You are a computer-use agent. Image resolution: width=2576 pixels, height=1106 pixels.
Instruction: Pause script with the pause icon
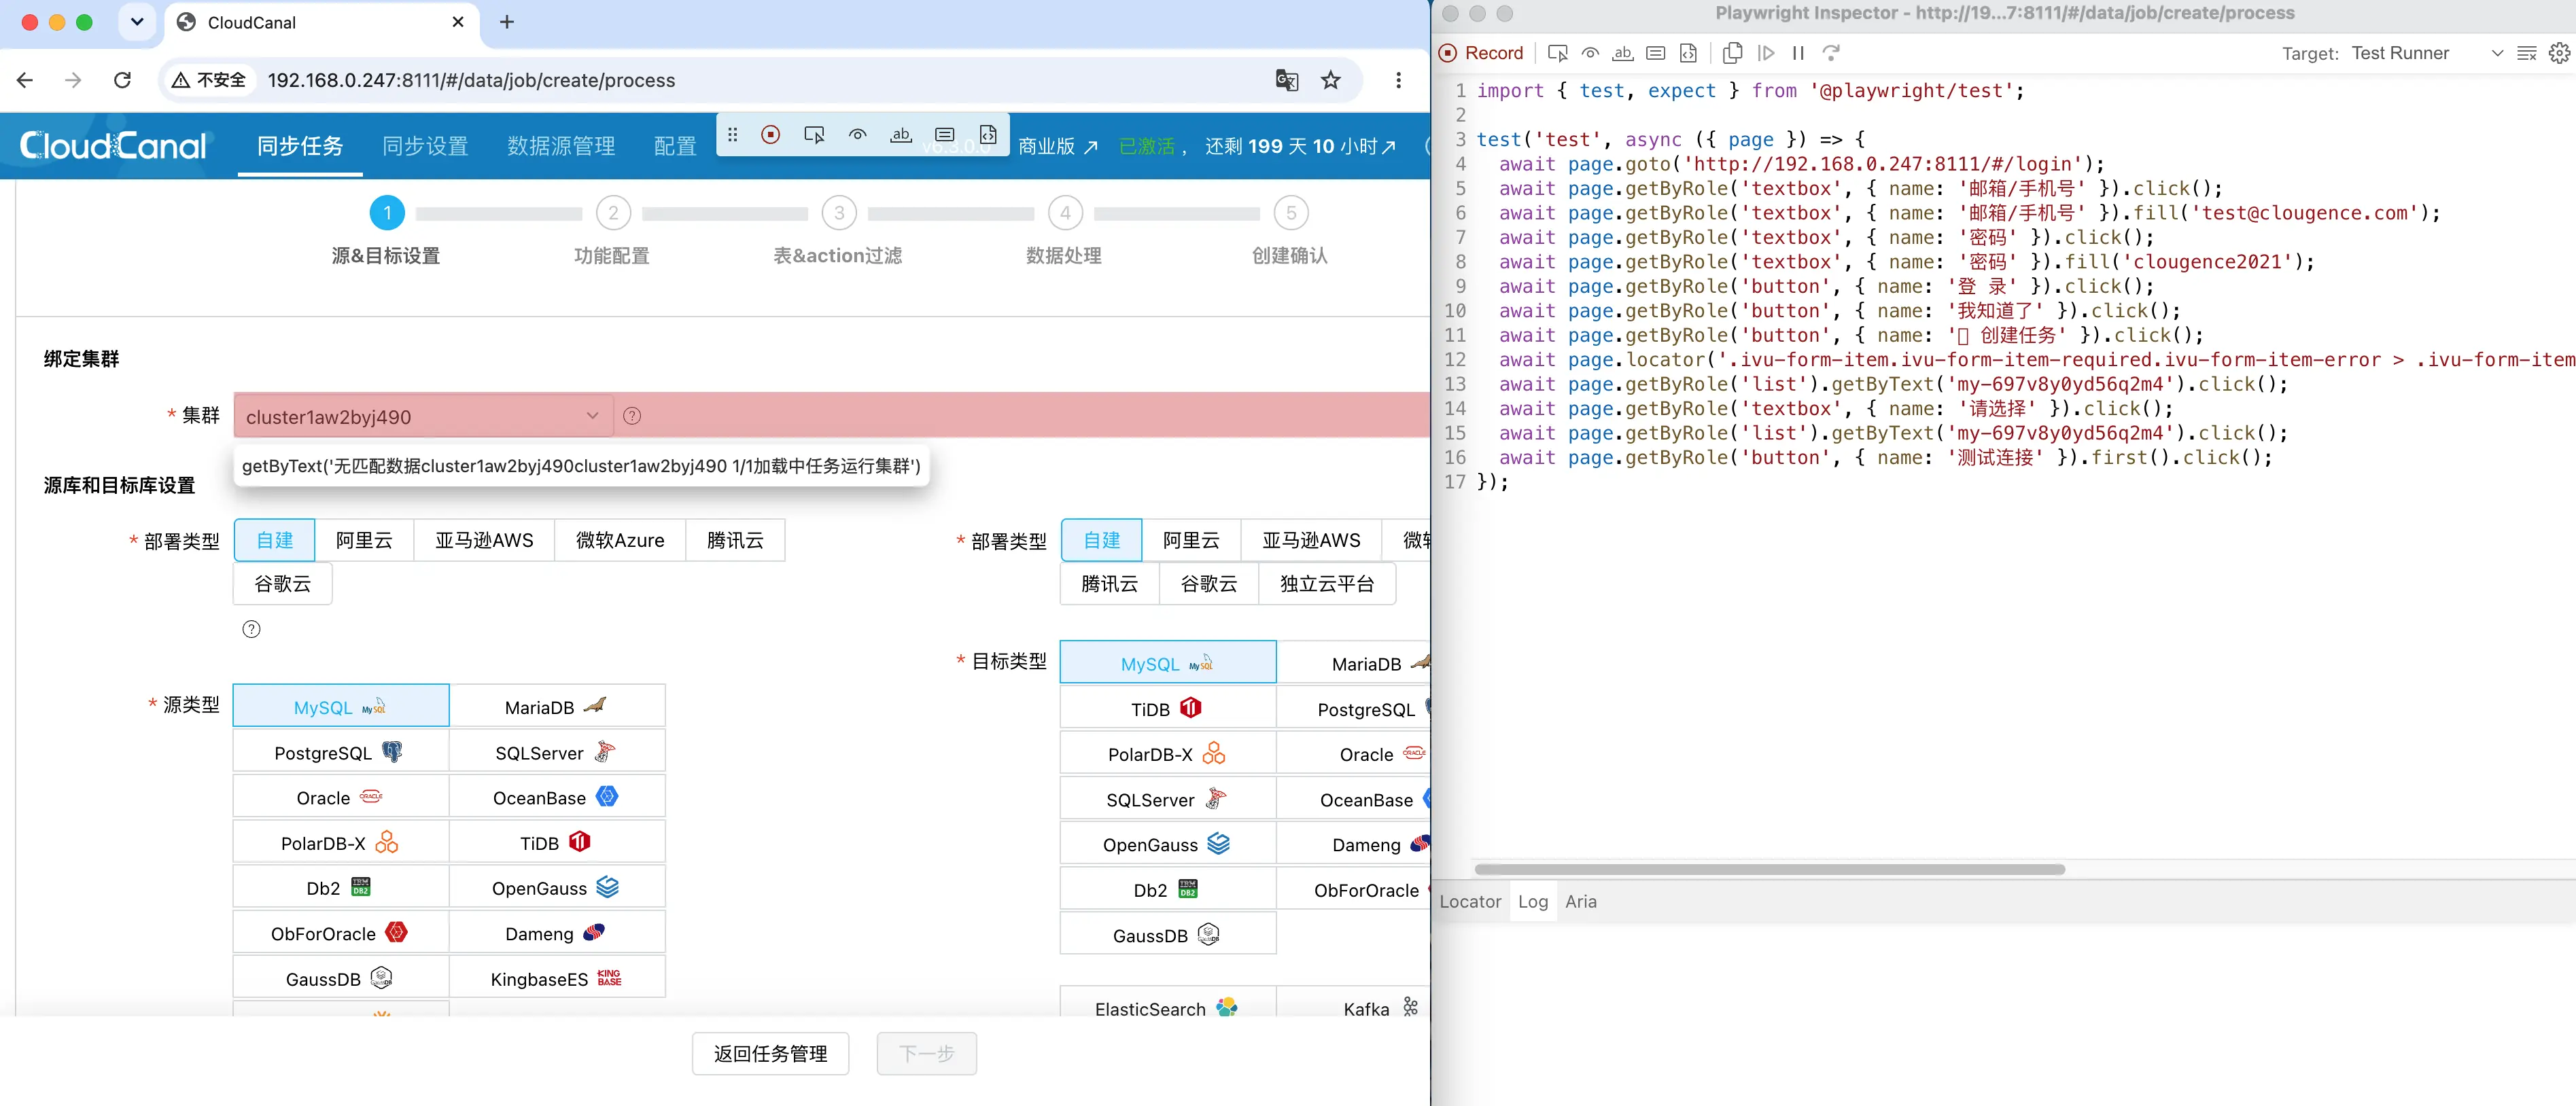tap(1798, 53)
